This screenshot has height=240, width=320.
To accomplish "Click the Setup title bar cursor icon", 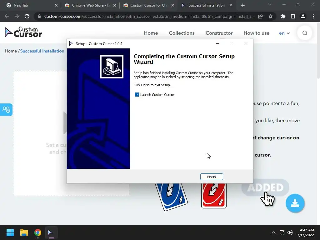I will [x=71, y=43].
